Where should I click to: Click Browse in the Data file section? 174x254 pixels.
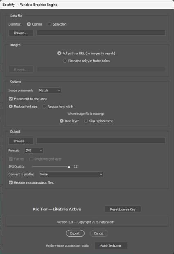(21, 33)
